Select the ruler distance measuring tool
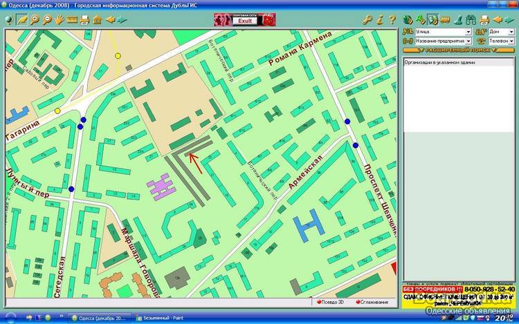 [x=72, y=19]
